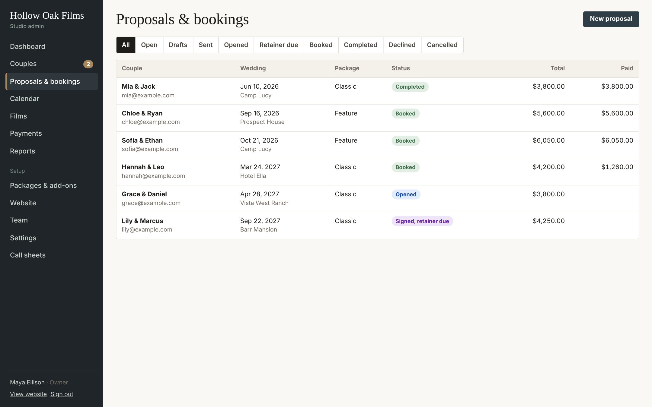Viewport: 652px width, 407px height.
Task: Open the Payments page
Action: pos(52,134)
